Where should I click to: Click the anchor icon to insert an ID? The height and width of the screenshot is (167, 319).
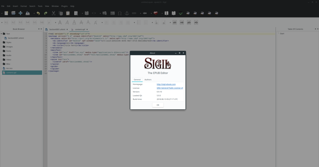click(127, 13)
